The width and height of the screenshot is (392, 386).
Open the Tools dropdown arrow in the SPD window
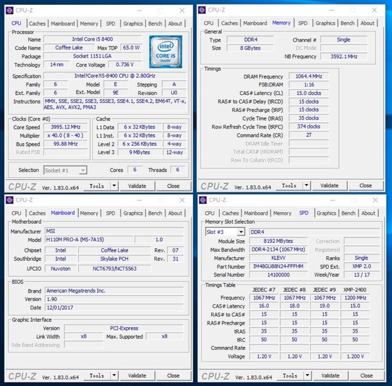pyautogui.click(x=307, y=376)
